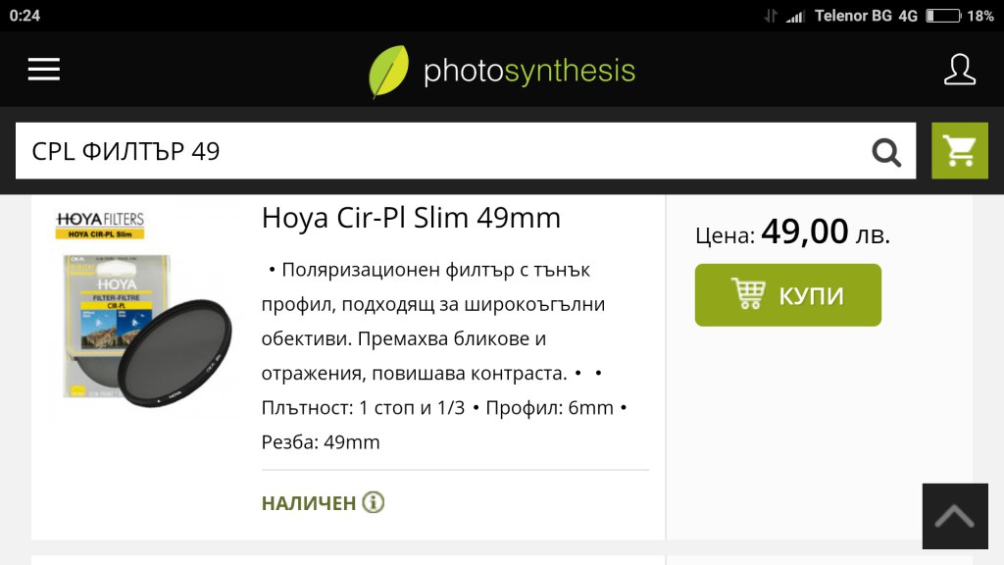Viewport: 1004px width, 565px height.
Task: Open the user account profile icon
Action: click(959, 70)
